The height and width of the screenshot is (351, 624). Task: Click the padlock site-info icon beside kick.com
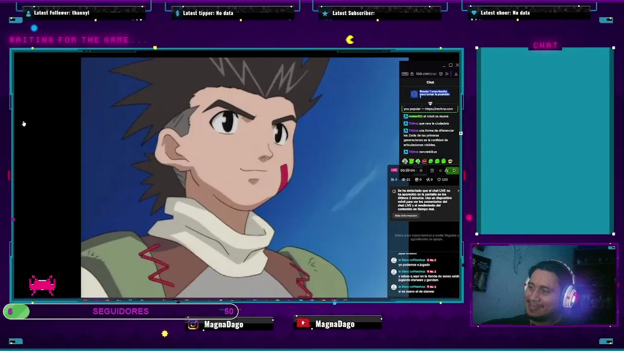point(412,74)
